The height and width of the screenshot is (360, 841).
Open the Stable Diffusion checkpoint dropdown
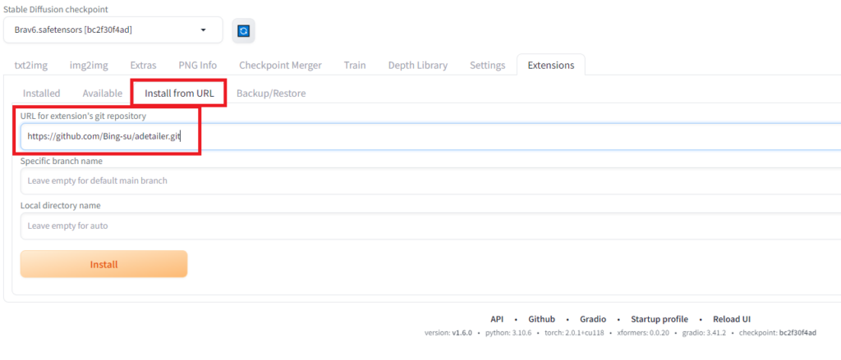(113, 30)
